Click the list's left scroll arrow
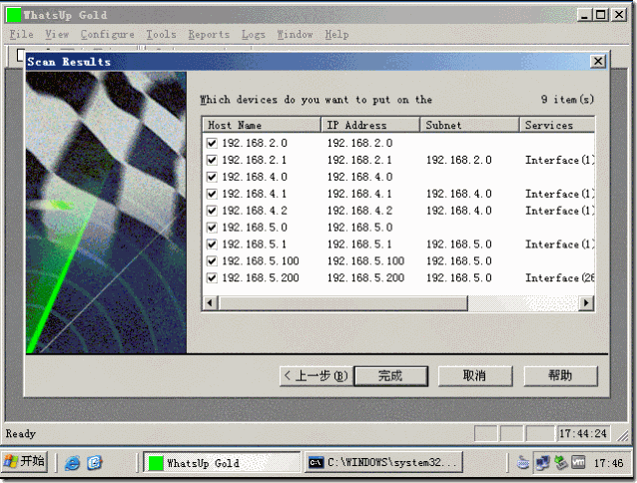The image size is (637, 483). [x=210, y=302]
